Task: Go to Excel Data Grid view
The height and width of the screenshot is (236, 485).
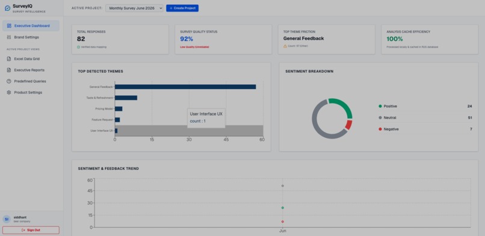Action: click(31, 59)
